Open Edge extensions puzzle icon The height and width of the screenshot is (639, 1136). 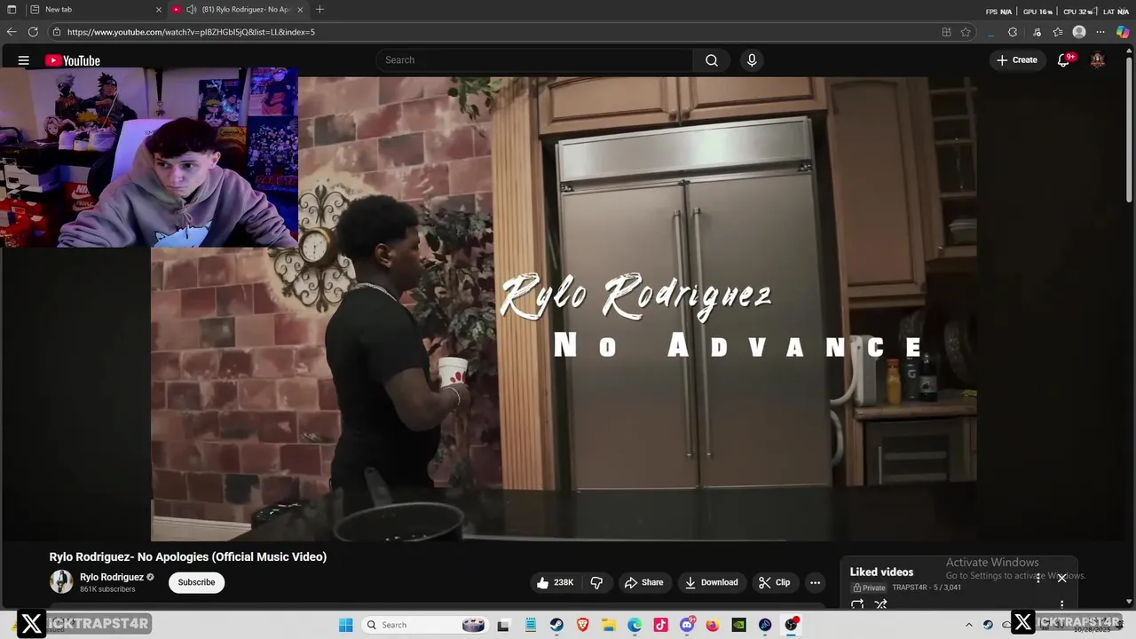tap(1013, 32)
